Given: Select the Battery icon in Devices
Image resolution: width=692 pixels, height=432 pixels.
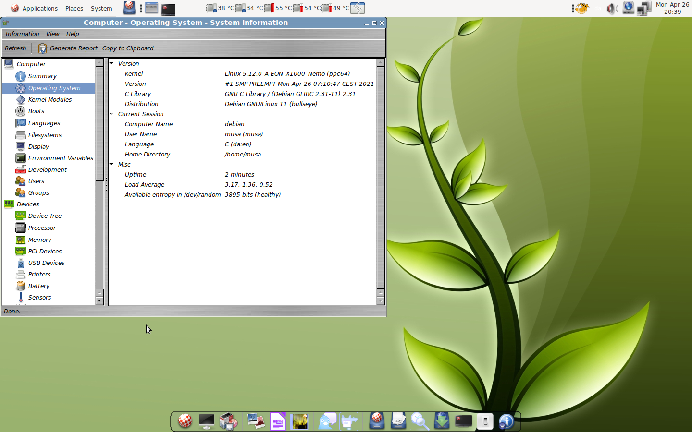Looking at the screenshot, I should click(x=20, y=286).
